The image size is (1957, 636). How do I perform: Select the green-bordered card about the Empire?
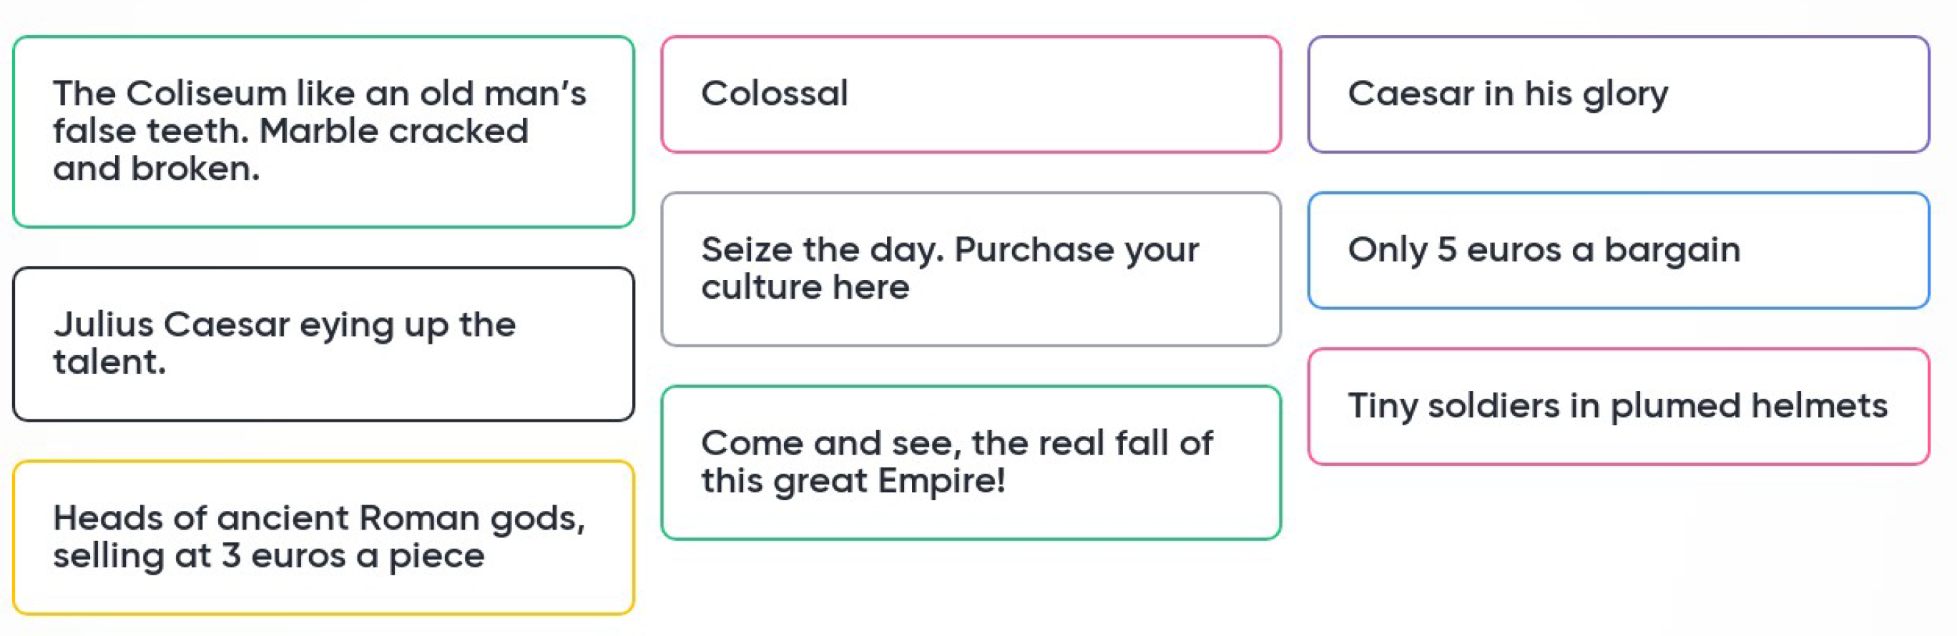tap(970, 463)
